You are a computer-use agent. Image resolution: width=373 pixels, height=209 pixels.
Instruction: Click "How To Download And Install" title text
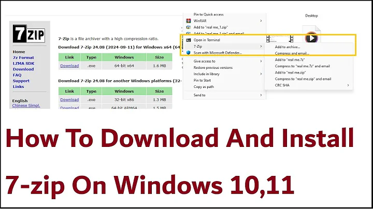pos(180,138)
